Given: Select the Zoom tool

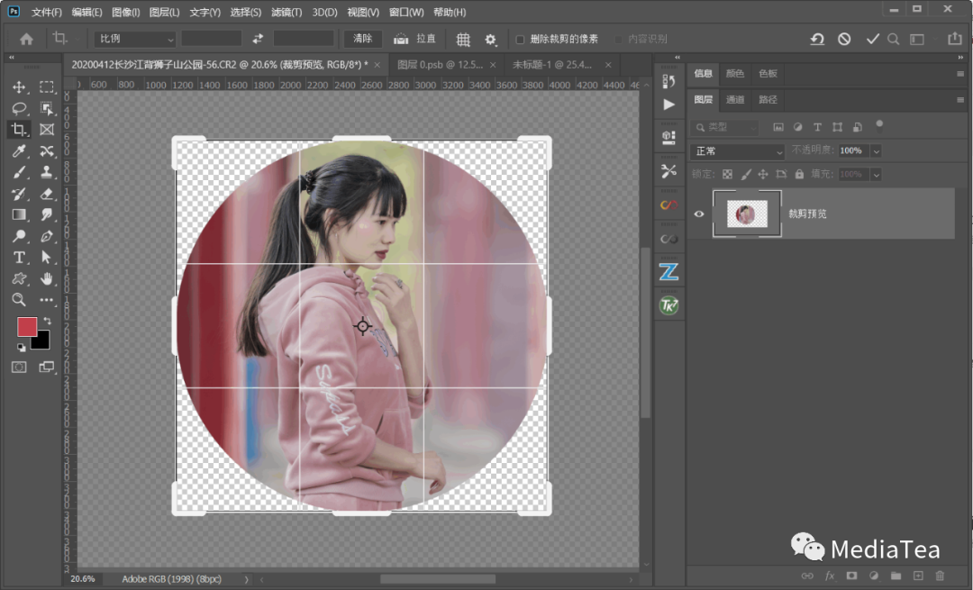Looking at the screenshot, I should click(x=19, y=300).
